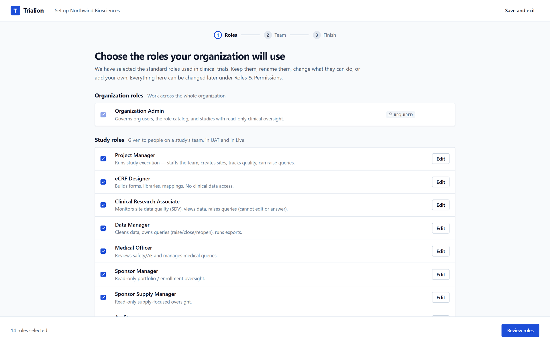Toggle the Sponsor Manager checkbox
Image resolution: width=550 pixels, height=344 pixels.
coord(103,274)
